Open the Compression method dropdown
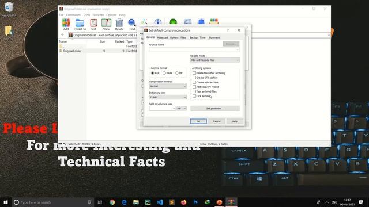 168,86
